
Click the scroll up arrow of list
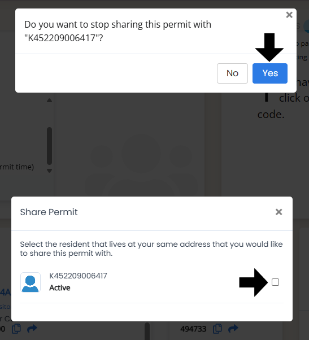click(50, 101)
